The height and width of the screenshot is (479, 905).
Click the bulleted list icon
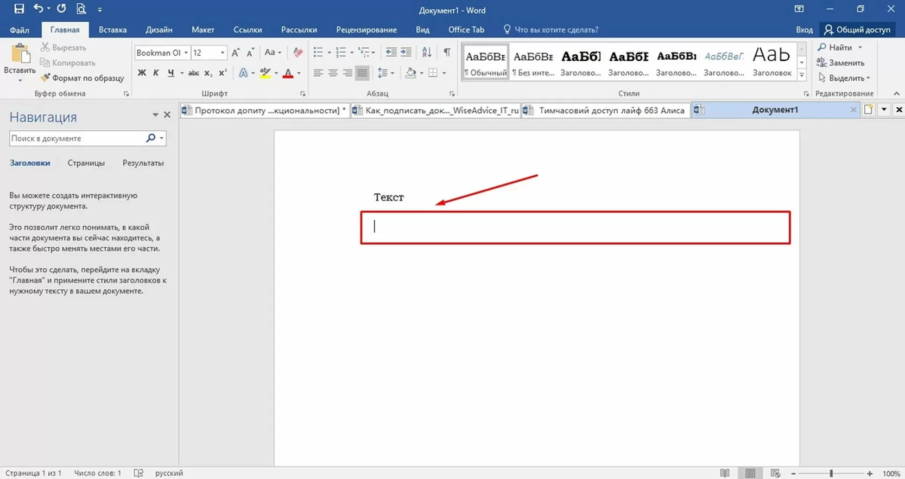click(318, 53)
